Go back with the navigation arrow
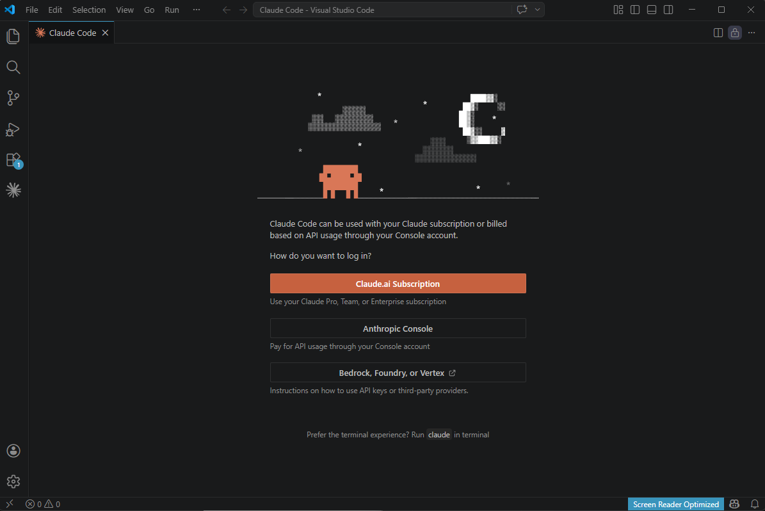The height and width of the screenshot is (511, 765). click(x=227, y=10)
